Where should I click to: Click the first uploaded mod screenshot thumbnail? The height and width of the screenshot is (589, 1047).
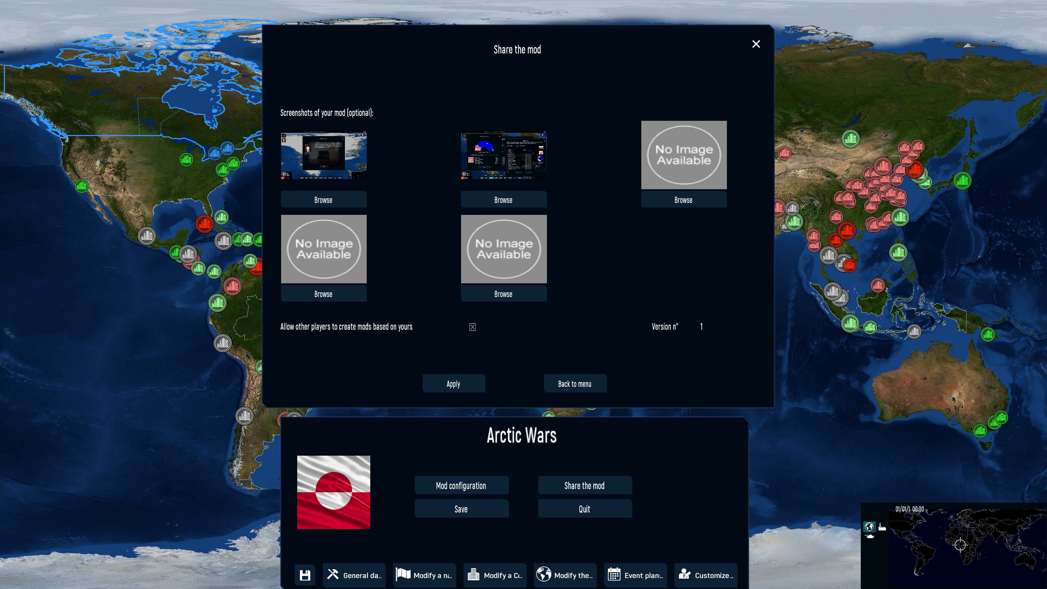click(324, 155)
